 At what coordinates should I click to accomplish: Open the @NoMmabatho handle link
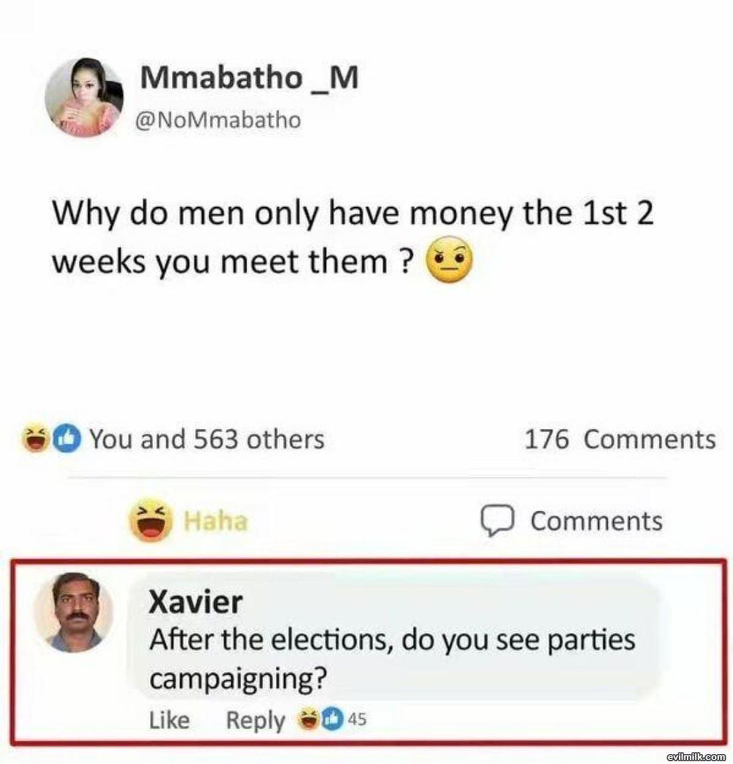pyautogui.click(x=217, y=120)
